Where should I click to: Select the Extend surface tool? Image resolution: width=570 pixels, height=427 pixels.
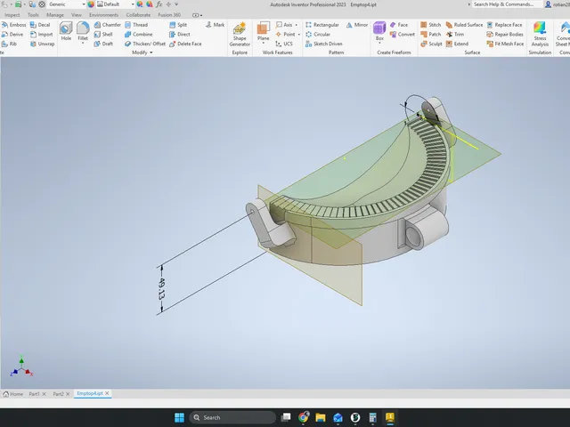457,44
